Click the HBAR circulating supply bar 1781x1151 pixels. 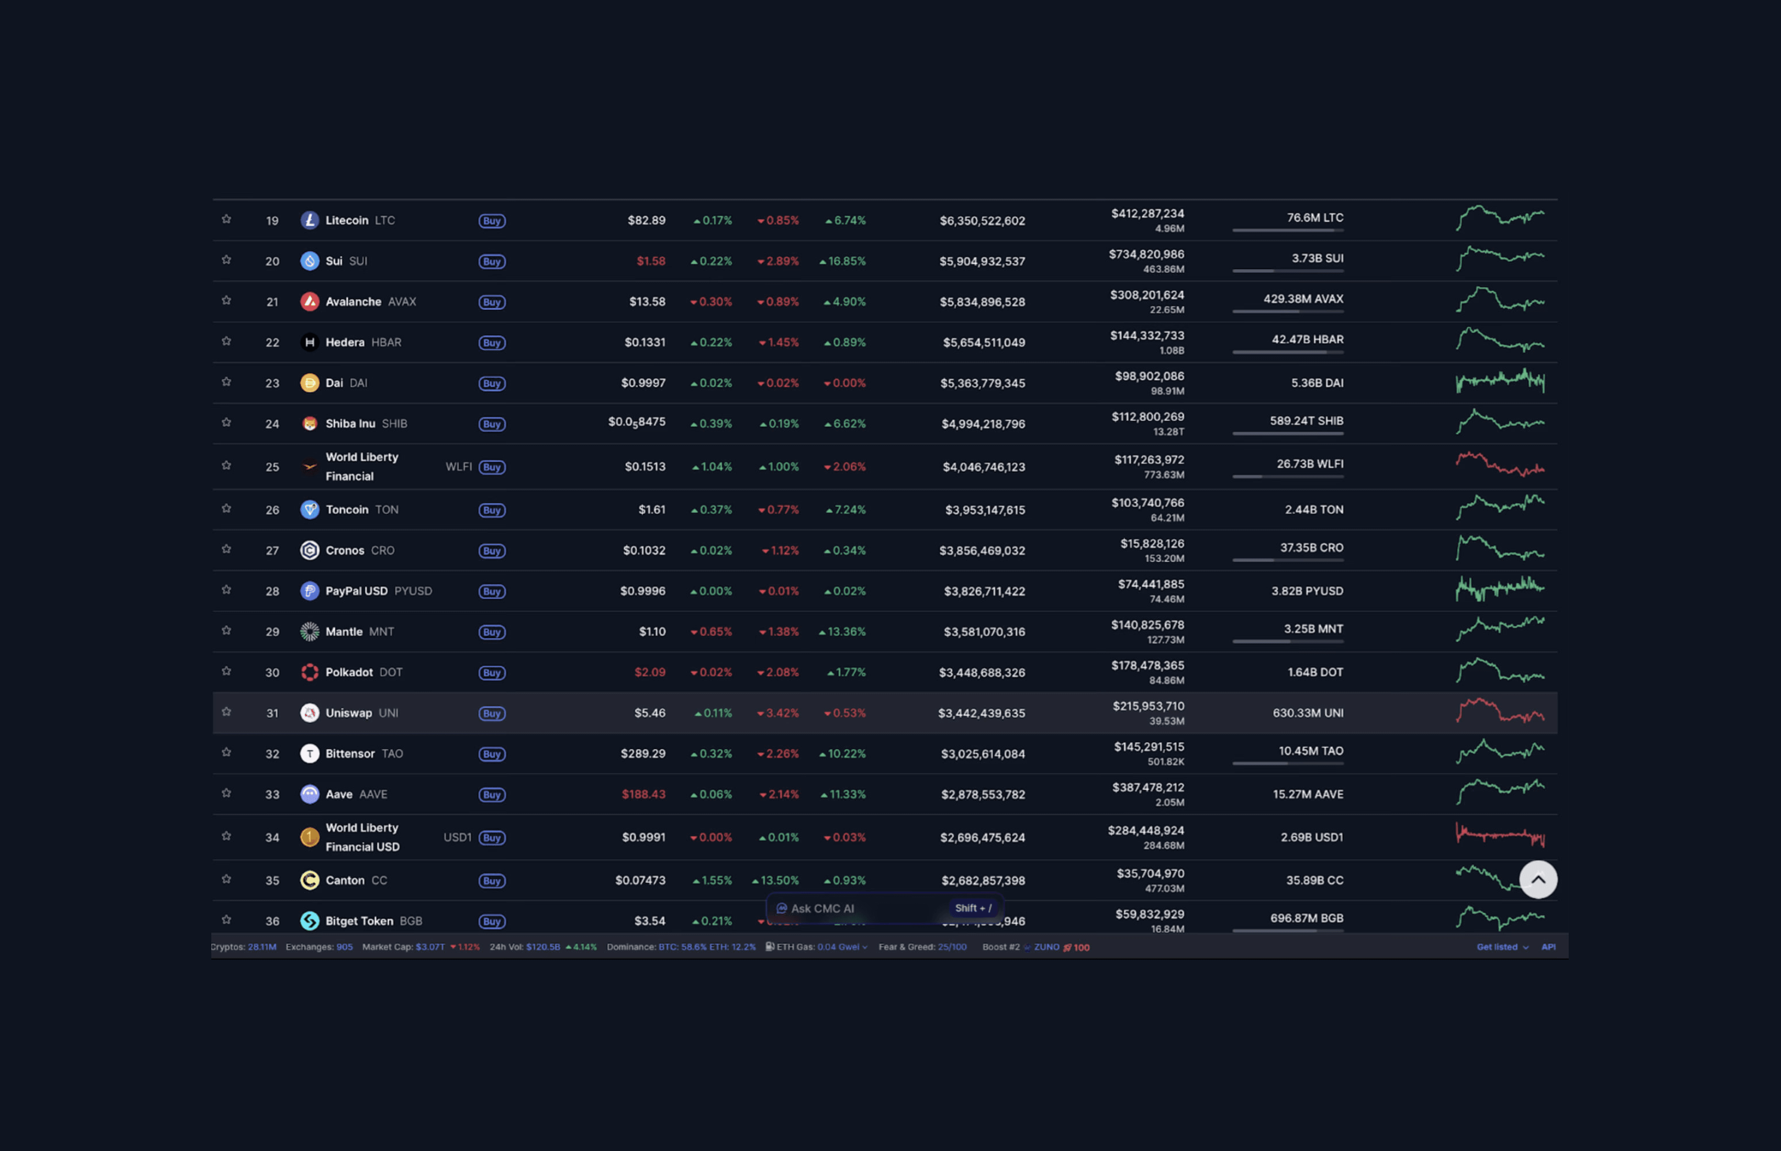coord(1287,352)
